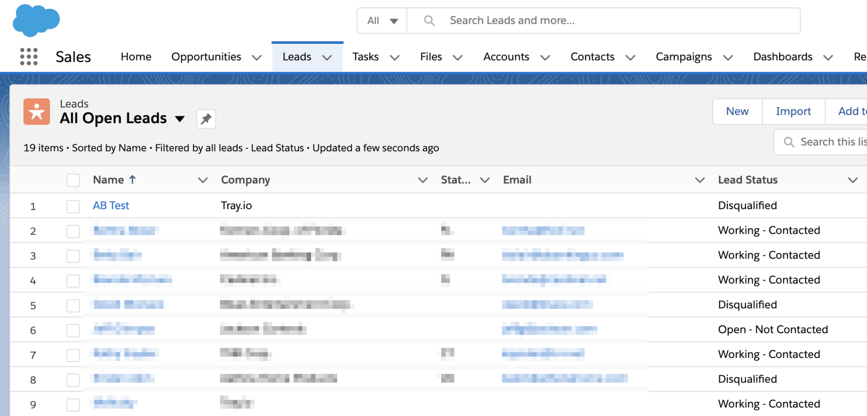Image resolution: width=867 pixels, height=416 pixels.
Task: Select checkbox for row 3
Action: click(73, 256)
